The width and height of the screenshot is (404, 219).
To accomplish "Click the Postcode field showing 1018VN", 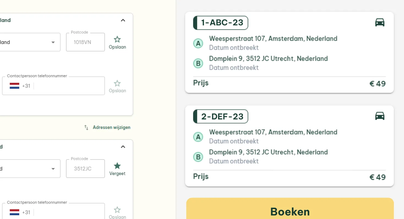I will (x=85, y=42).
